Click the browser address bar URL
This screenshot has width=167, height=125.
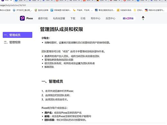click(13, 5)
